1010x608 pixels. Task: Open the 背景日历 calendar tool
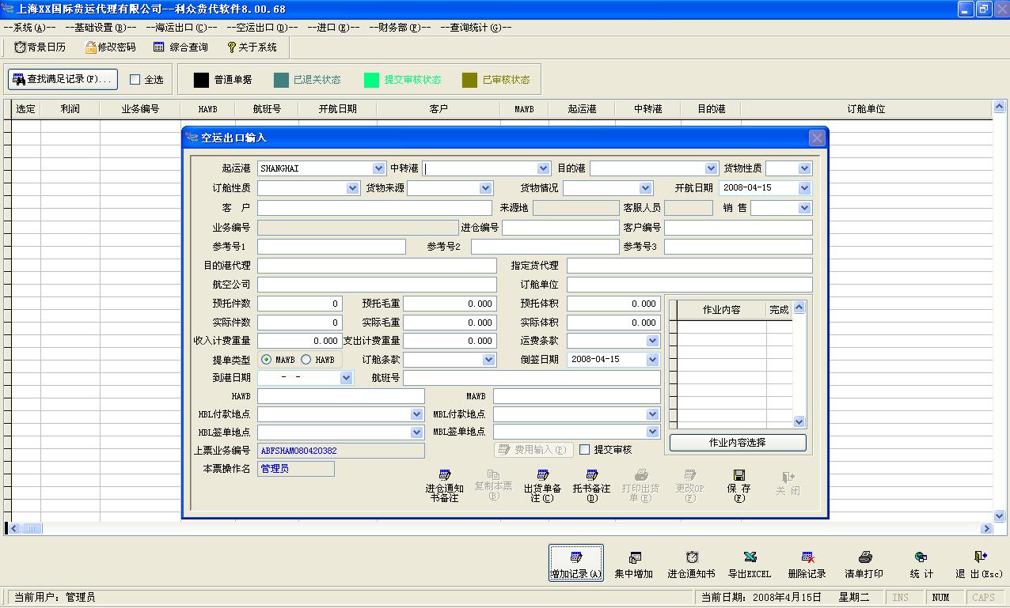tap(40, 47)
